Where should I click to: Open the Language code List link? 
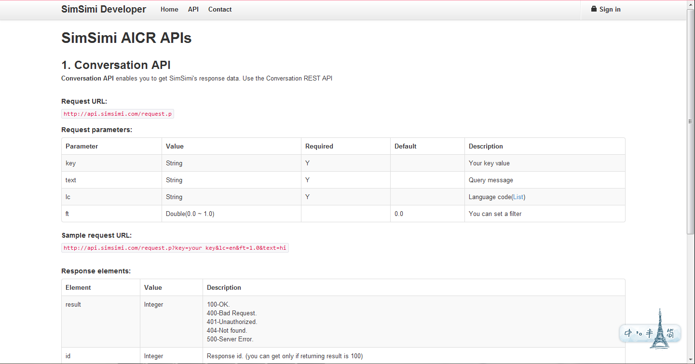tap(518, 197)
